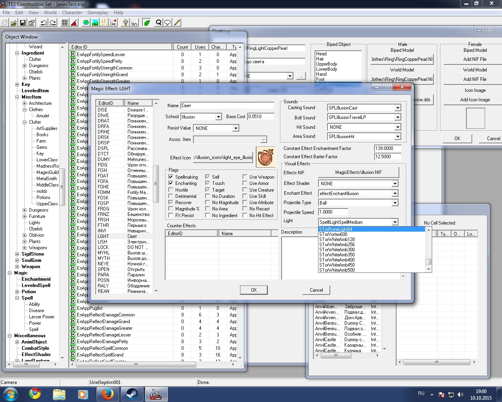The image size is (502, 402).
Task: Save the plugin with the floppy icon
Action: click(x=23, y=23)
